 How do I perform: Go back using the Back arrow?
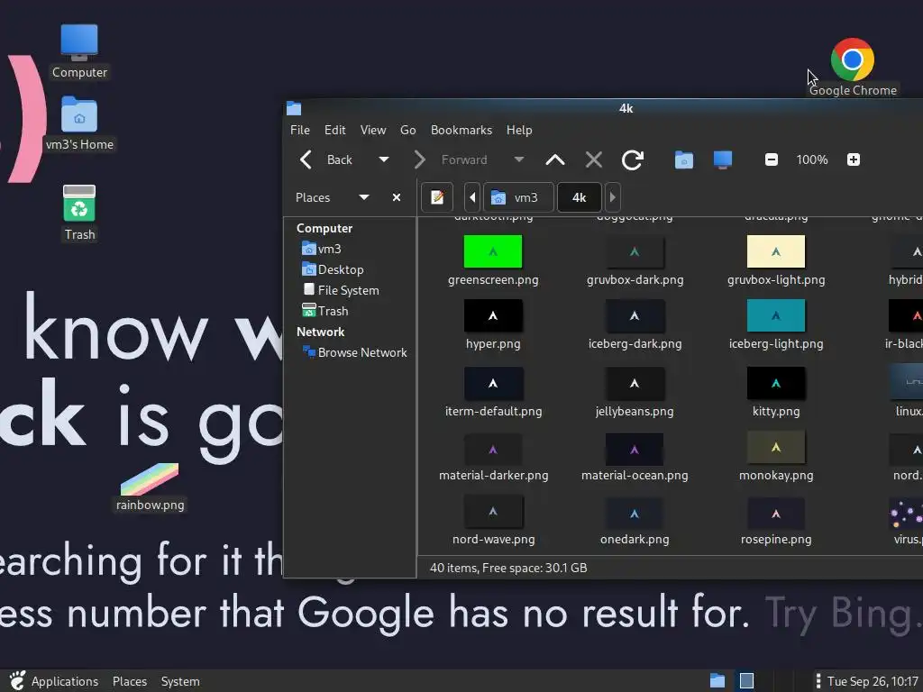point(306,159)
